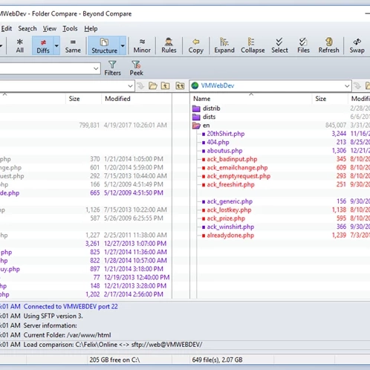Viewport: 370px width, 370px height.
Task: Click the Files toolbar icon
Action: pyautogui.click(x=303, y=45)
